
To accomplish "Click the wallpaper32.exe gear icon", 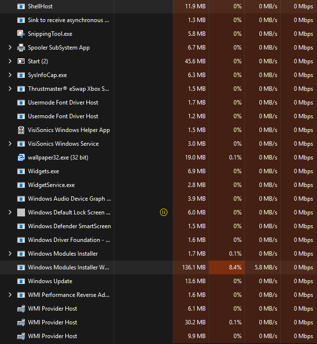I will tap(21, 158).
